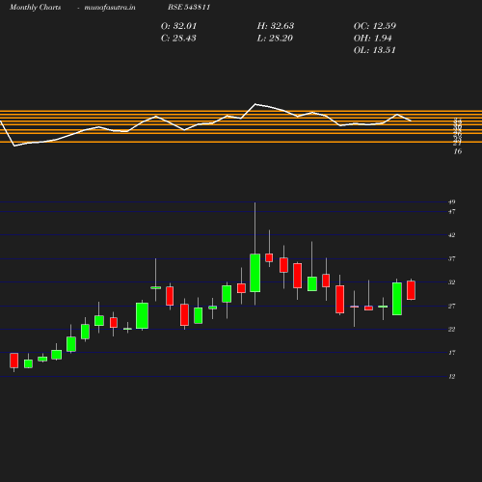Click the price axis label 27
This screenshot has height=482, width=482.
pyautogui.click(x=452, y=306)
